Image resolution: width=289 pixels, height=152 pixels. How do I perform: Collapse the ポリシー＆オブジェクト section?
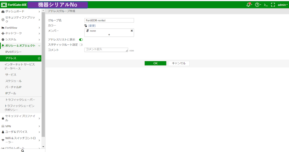(x=21, y=46)
